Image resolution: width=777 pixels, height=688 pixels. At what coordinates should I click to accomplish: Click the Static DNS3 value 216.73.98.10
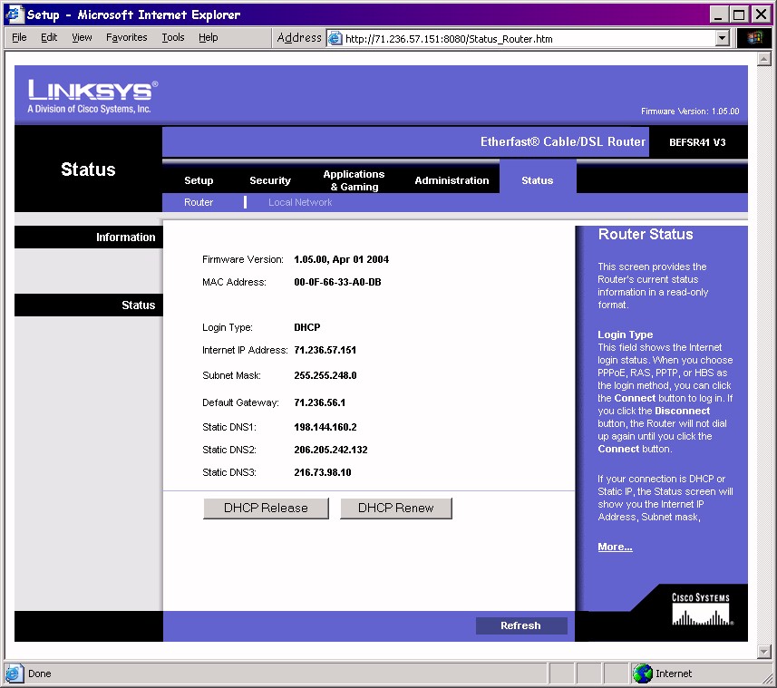click(x=323, y=472)
